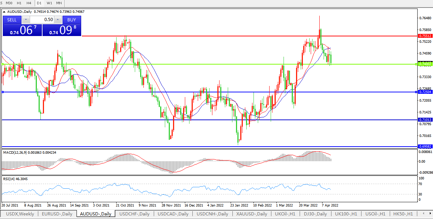
Task: Go to the UKOil-,H1 tab
Action: pyautogui.click(x=285, y=214)
